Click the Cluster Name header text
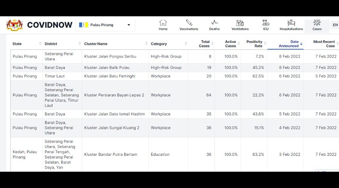 pyautogui.click(x=96, y=44)
